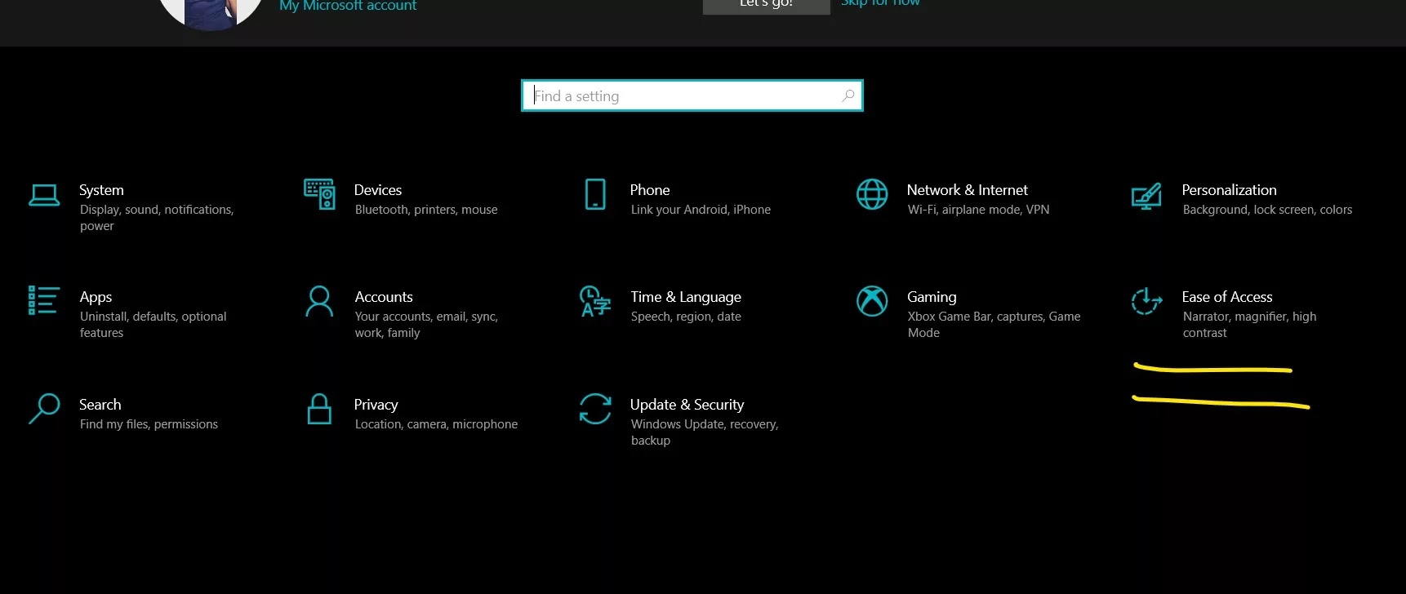Open System settings title

click(101, 190)
